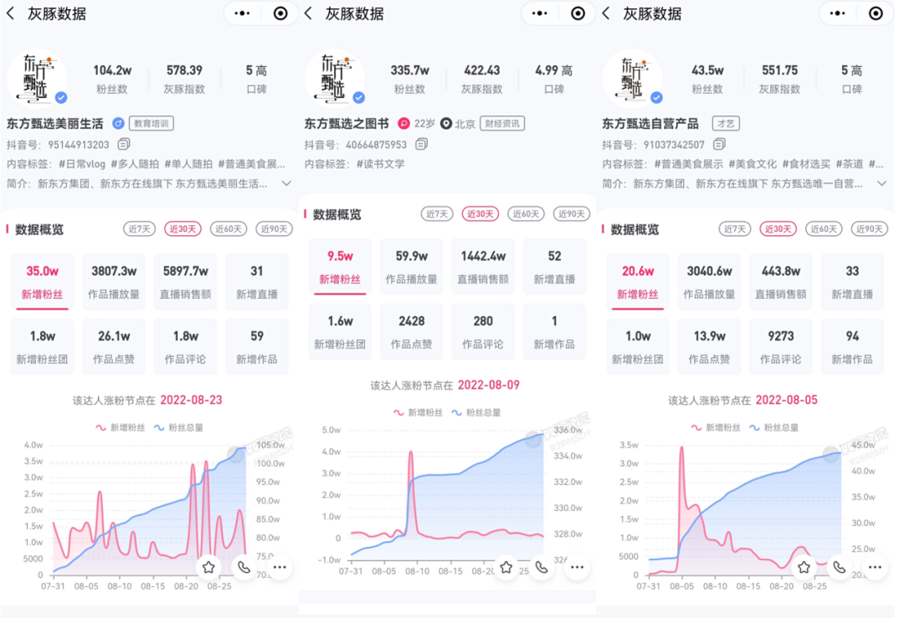The image size is (904, 618).
Task: Expand the 简介 description of 东方甄选自营产品
Action: (x=883, y=184)
